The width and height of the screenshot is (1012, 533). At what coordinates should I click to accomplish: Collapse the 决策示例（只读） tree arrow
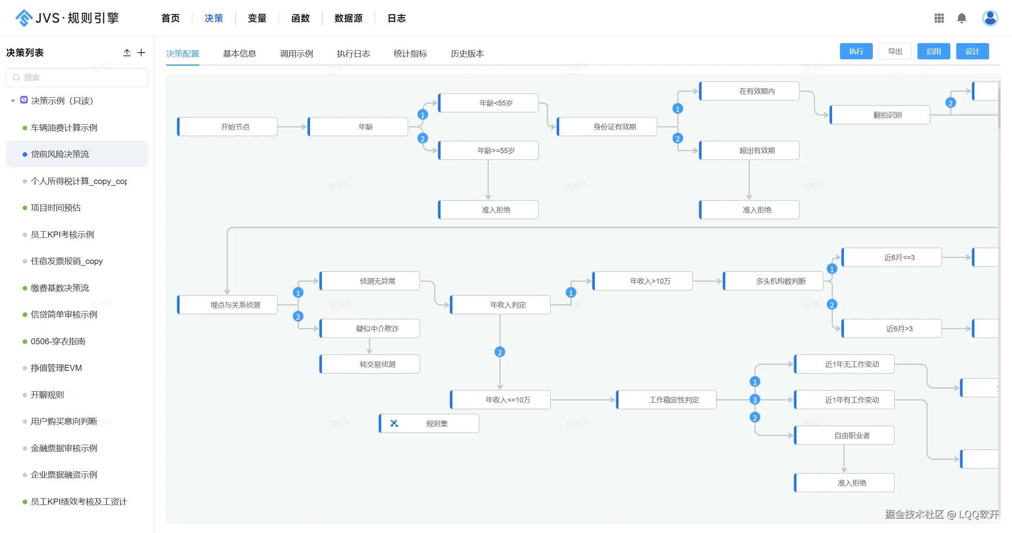click(13, 101)
